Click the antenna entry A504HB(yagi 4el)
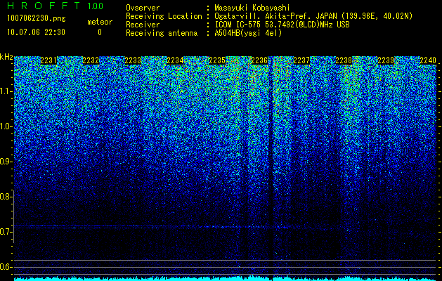Screen dimensions: 442x281 pos(248,33)
